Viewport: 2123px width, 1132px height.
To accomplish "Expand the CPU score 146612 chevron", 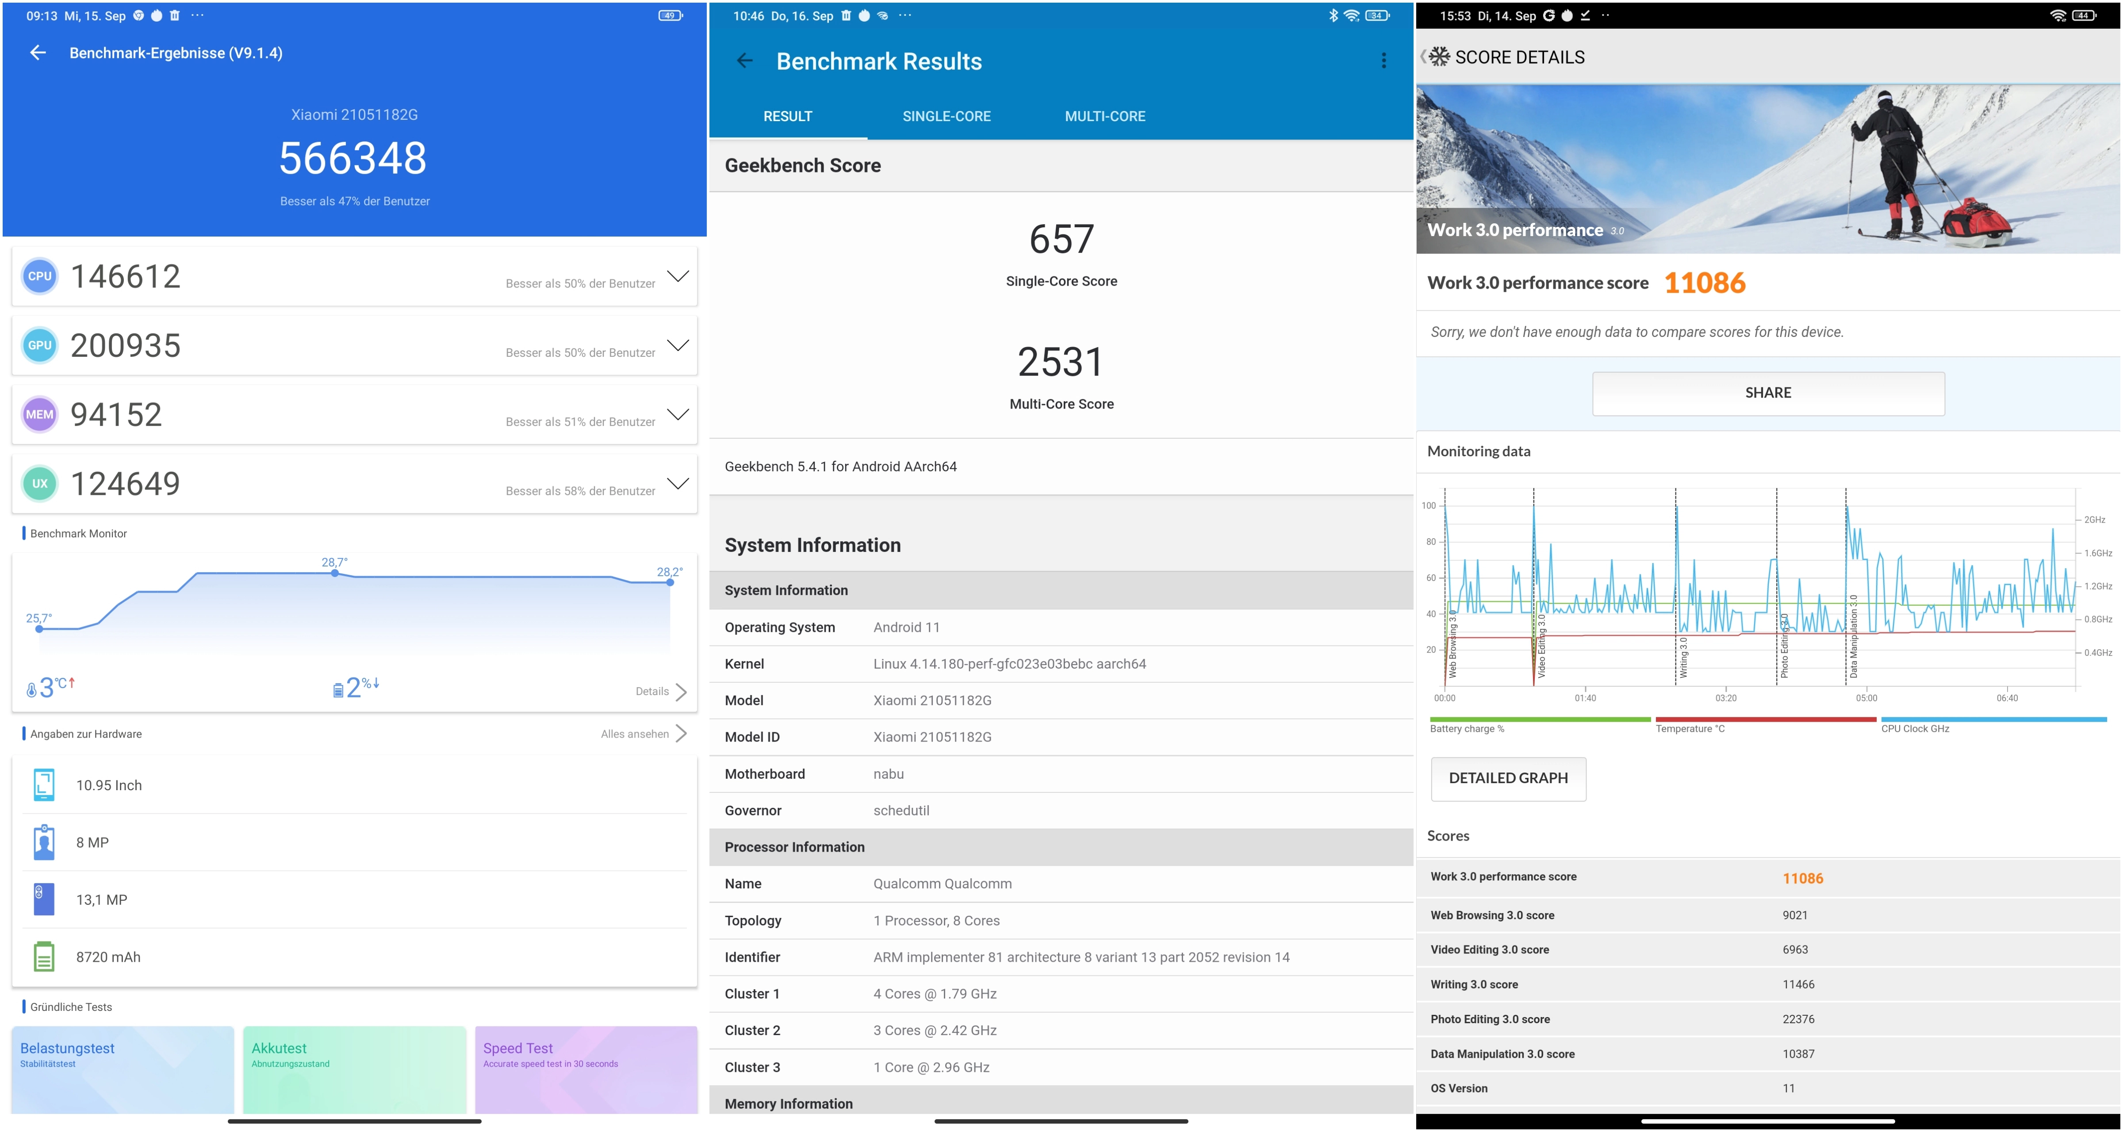I will [678, 276].
